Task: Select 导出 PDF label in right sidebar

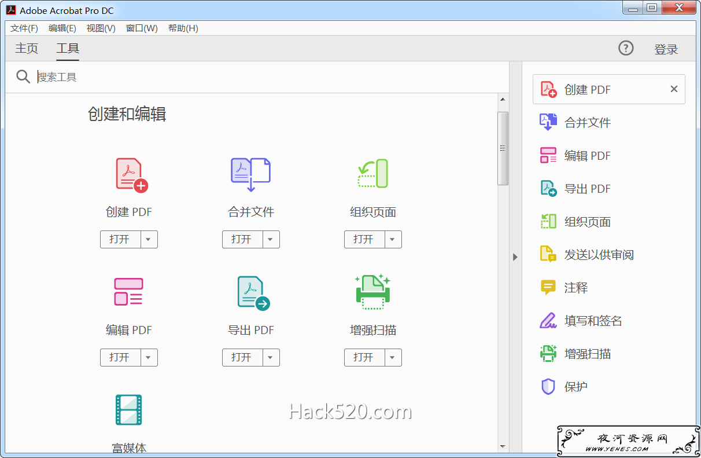Action: pyautogui.click(x=588, y=189)
